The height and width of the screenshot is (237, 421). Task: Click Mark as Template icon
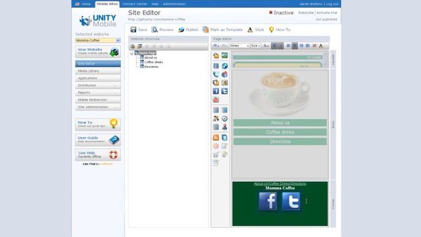[x=206, y=30]
